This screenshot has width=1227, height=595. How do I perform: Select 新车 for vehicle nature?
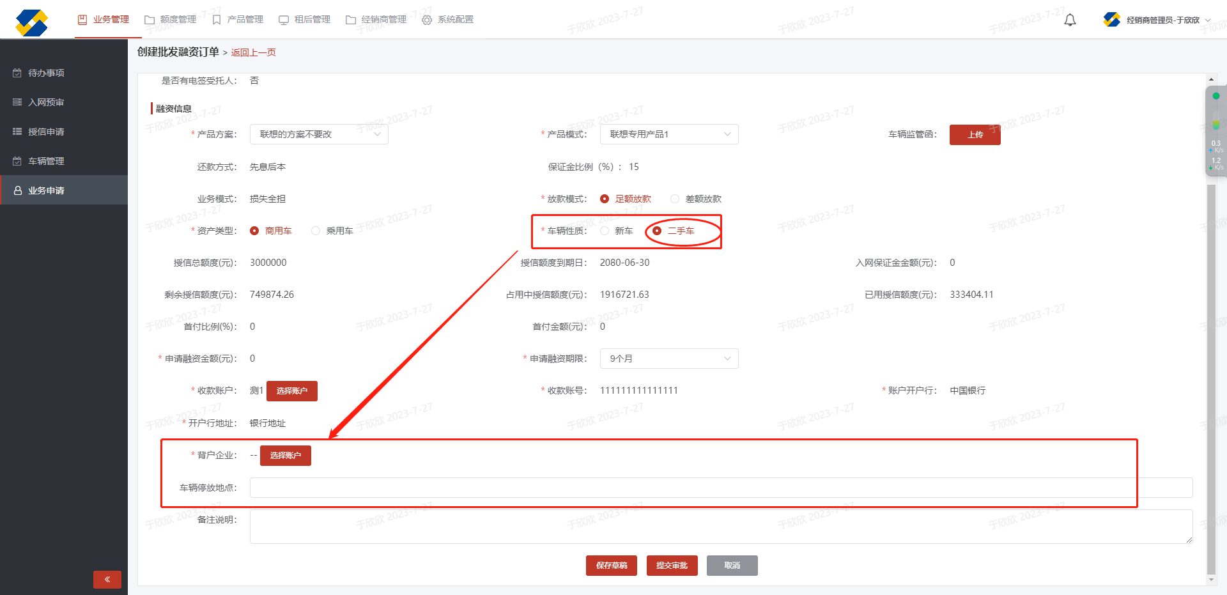pyautogui.click(x=605, y=231)
